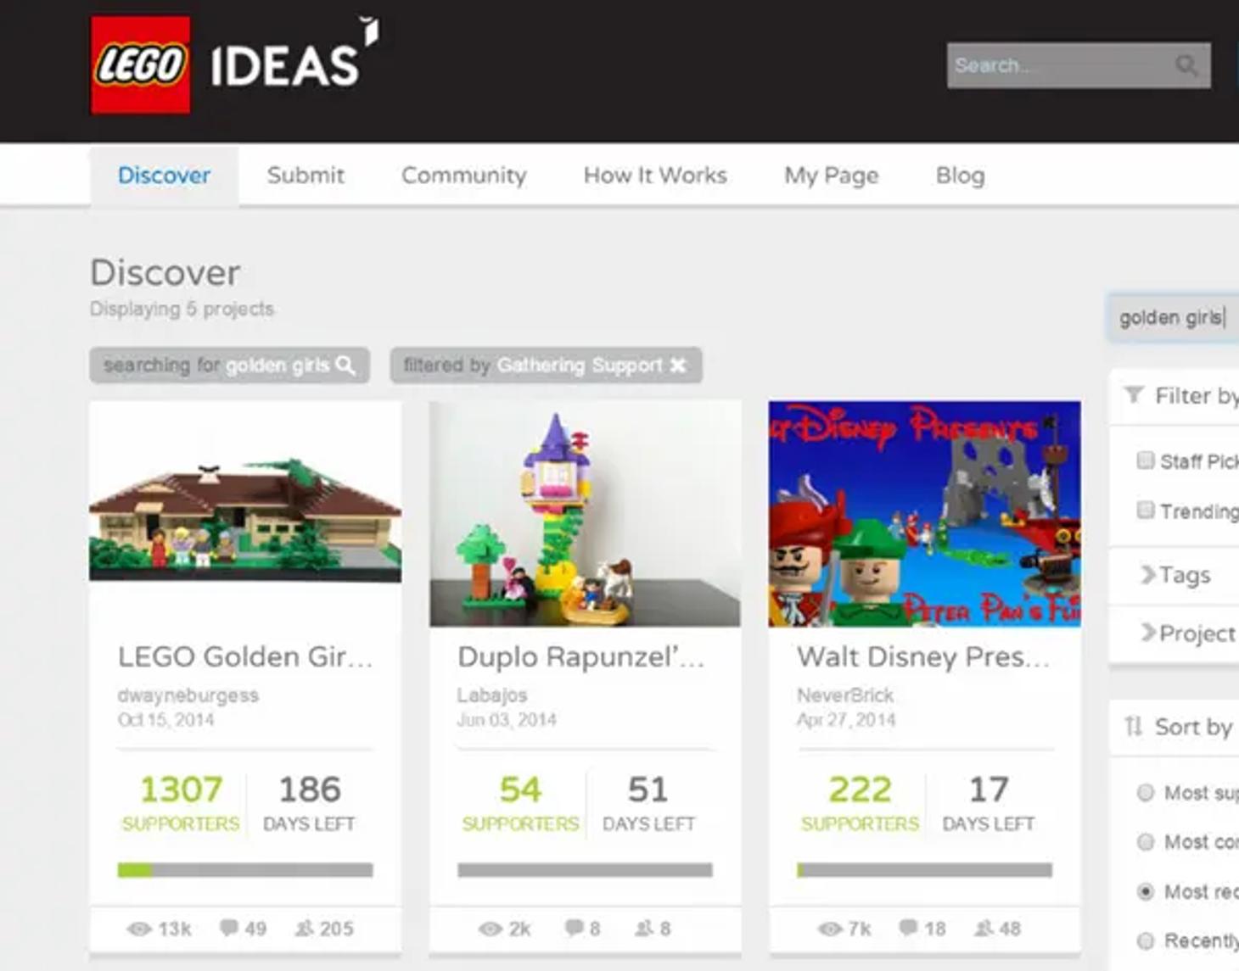This screenshot has height=971, width=1239.
Task: Click the views eye icon on LEGO Golden Girls card
Action: tap(139, 929)
